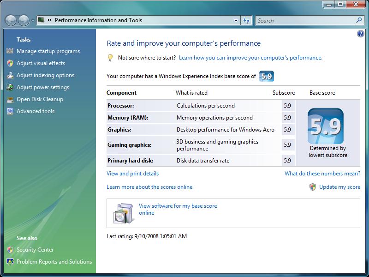Select the Graphics row label
This screenshot has width=369, height=277.
click(x=119, y=130)
